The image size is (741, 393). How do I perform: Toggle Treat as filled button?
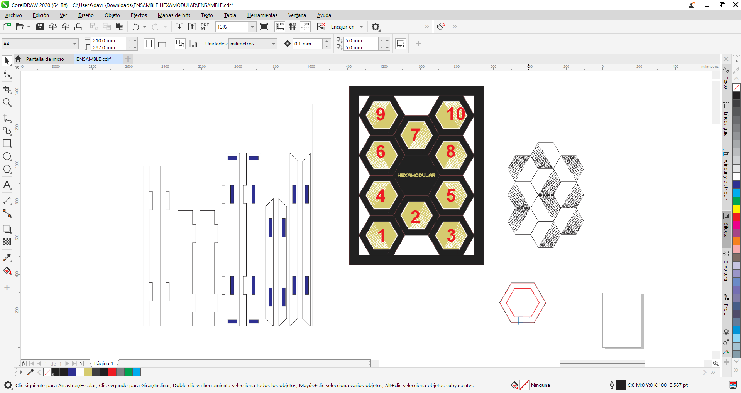[401, 44]
